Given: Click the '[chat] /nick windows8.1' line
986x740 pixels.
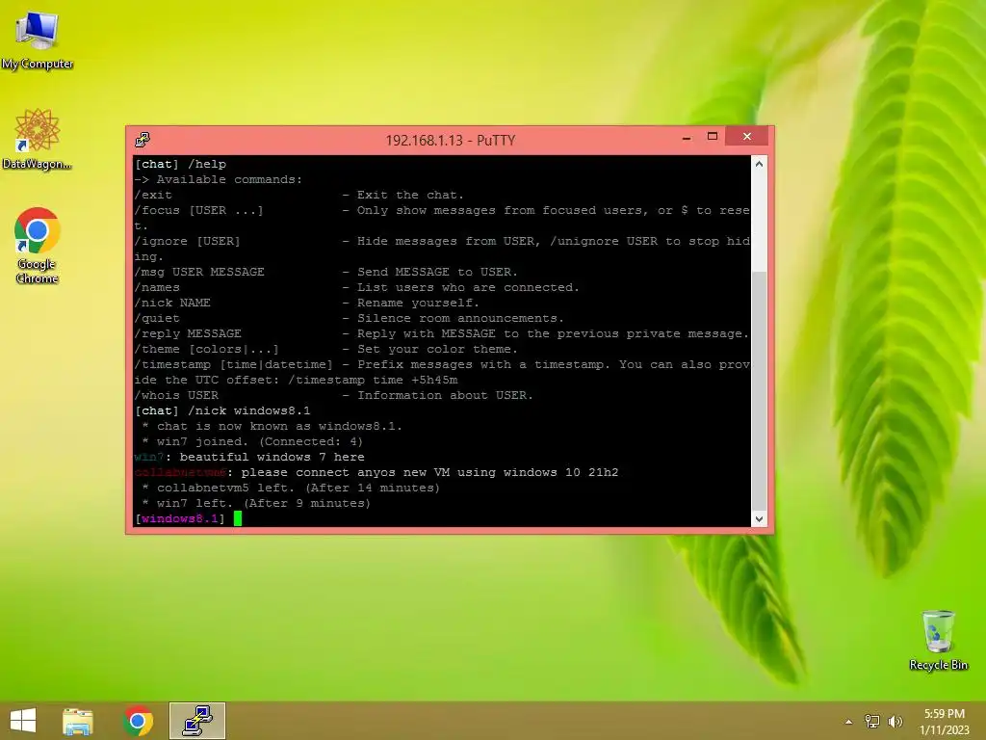Looking at the screenshot, I should pyautogui.click(x=222, y=410).
